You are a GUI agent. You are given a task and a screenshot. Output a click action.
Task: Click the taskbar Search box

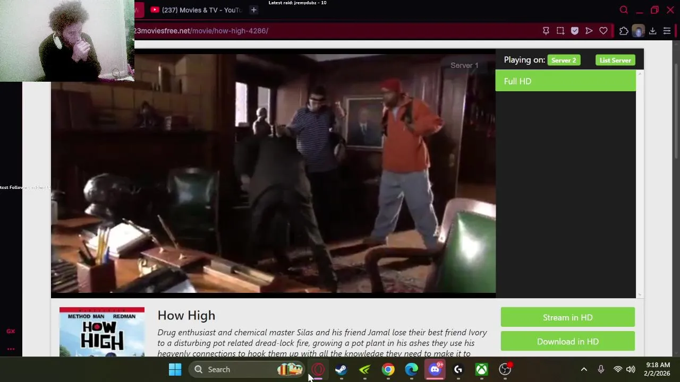[247, 369]
